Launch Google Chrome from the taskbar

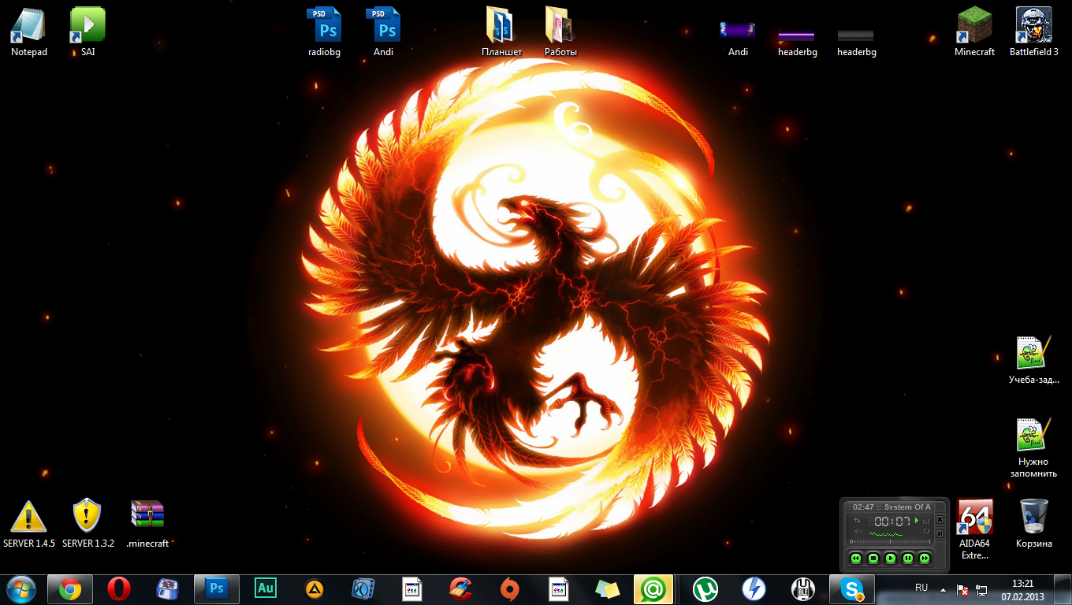pyautogui.click(x=70, y=588)
